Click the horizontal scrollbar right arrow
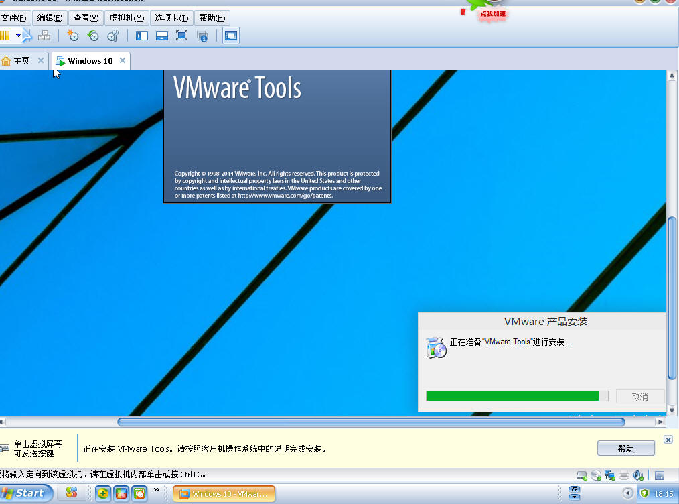Screen dimensions: 679x504 (660, 422)
